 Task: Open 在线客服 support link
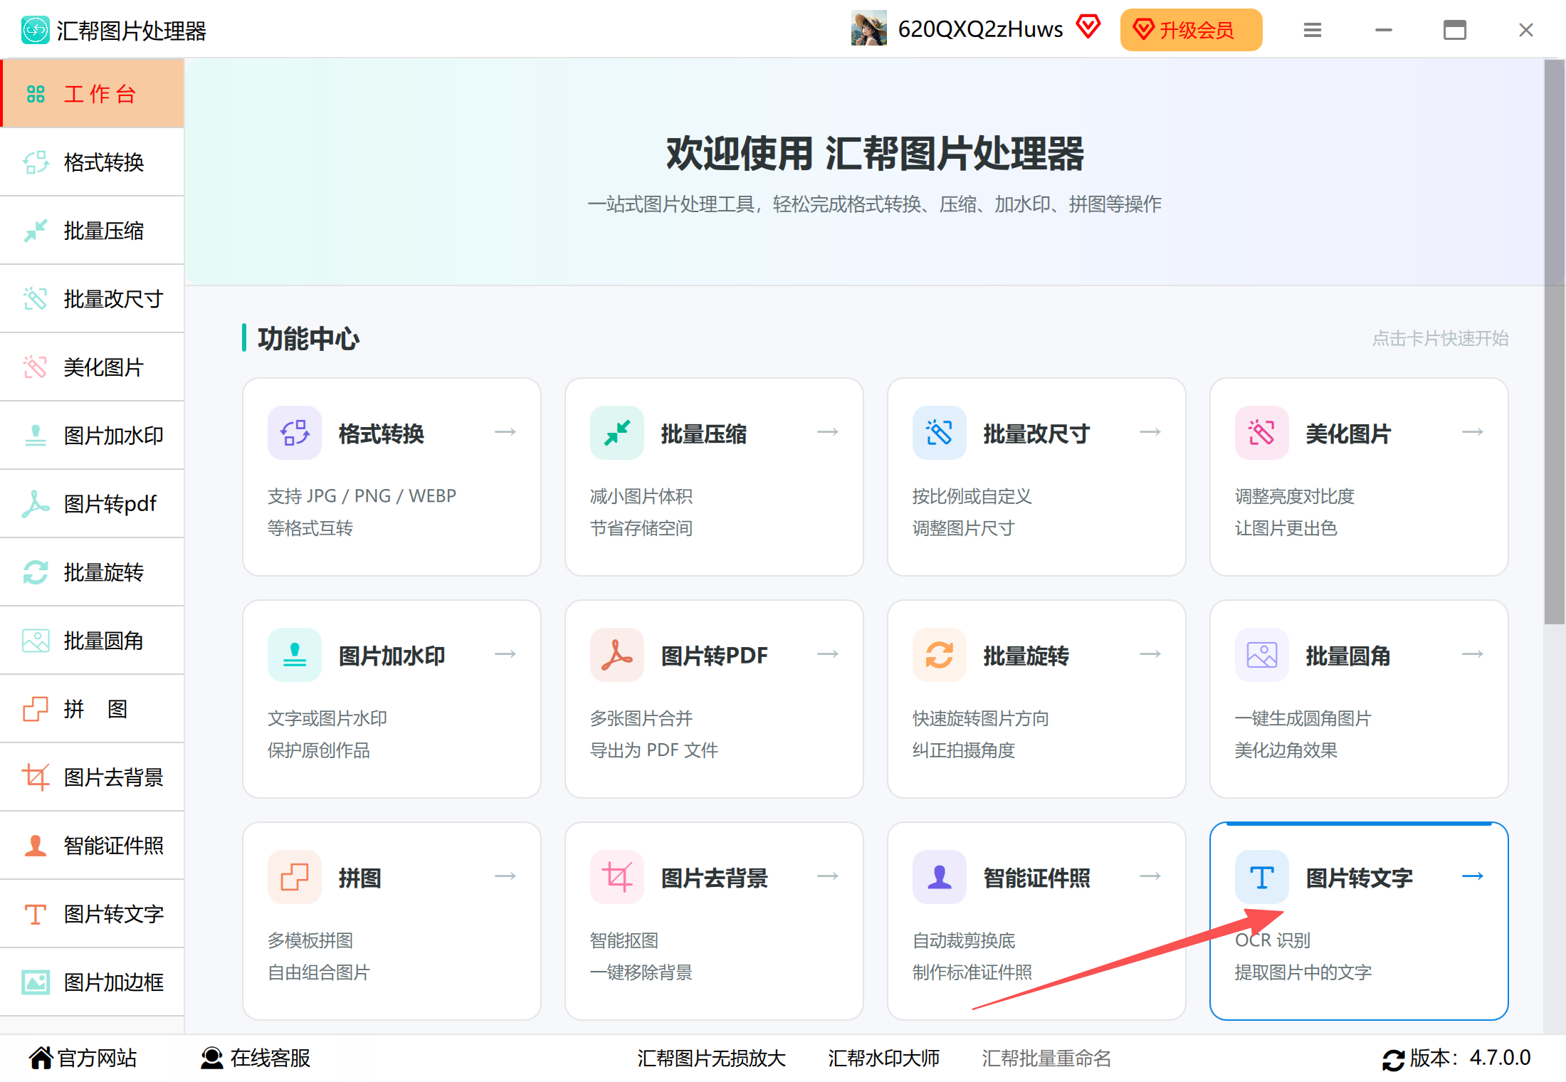(256, 1058)
